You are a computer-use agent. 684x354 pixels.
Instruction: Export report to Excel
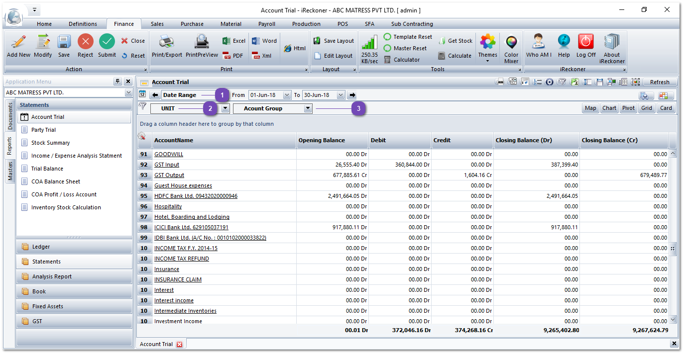point(234,41)
